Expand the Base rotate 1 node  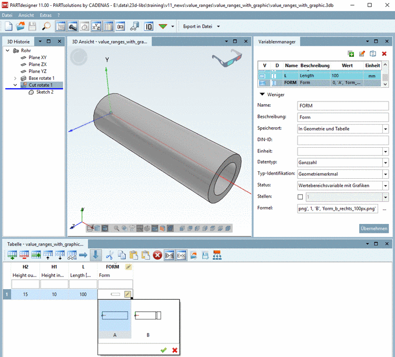15,78
